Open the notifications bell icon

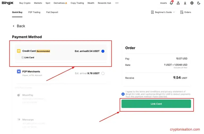pyautogui.click(x=171, y=3)
